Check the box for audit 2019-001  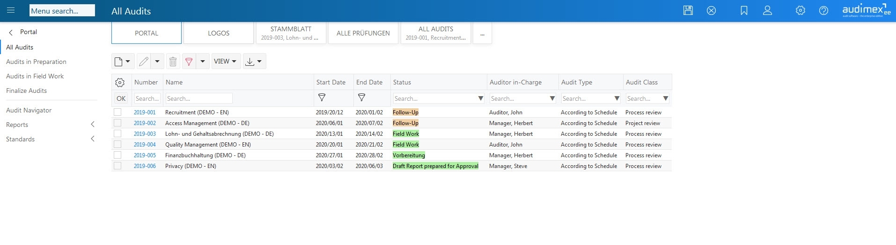pyautogui.click(x=118, y=112)
